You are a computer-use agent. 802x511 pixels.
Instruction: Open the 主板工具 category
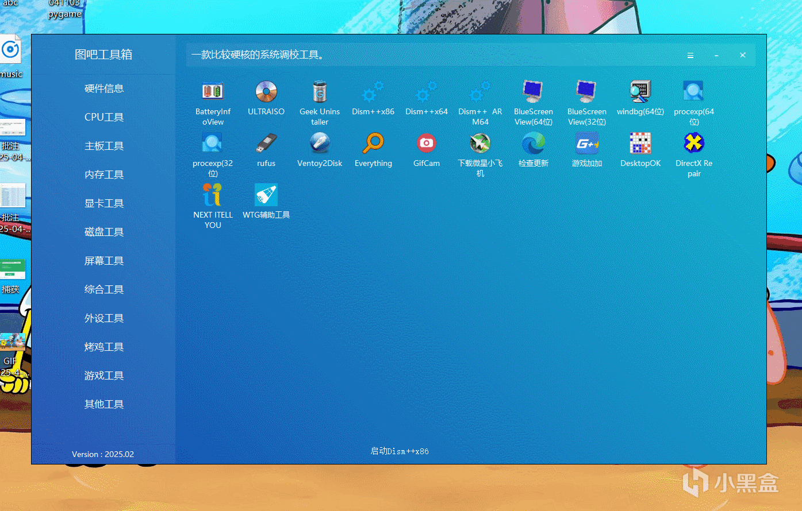click(104, 146)
